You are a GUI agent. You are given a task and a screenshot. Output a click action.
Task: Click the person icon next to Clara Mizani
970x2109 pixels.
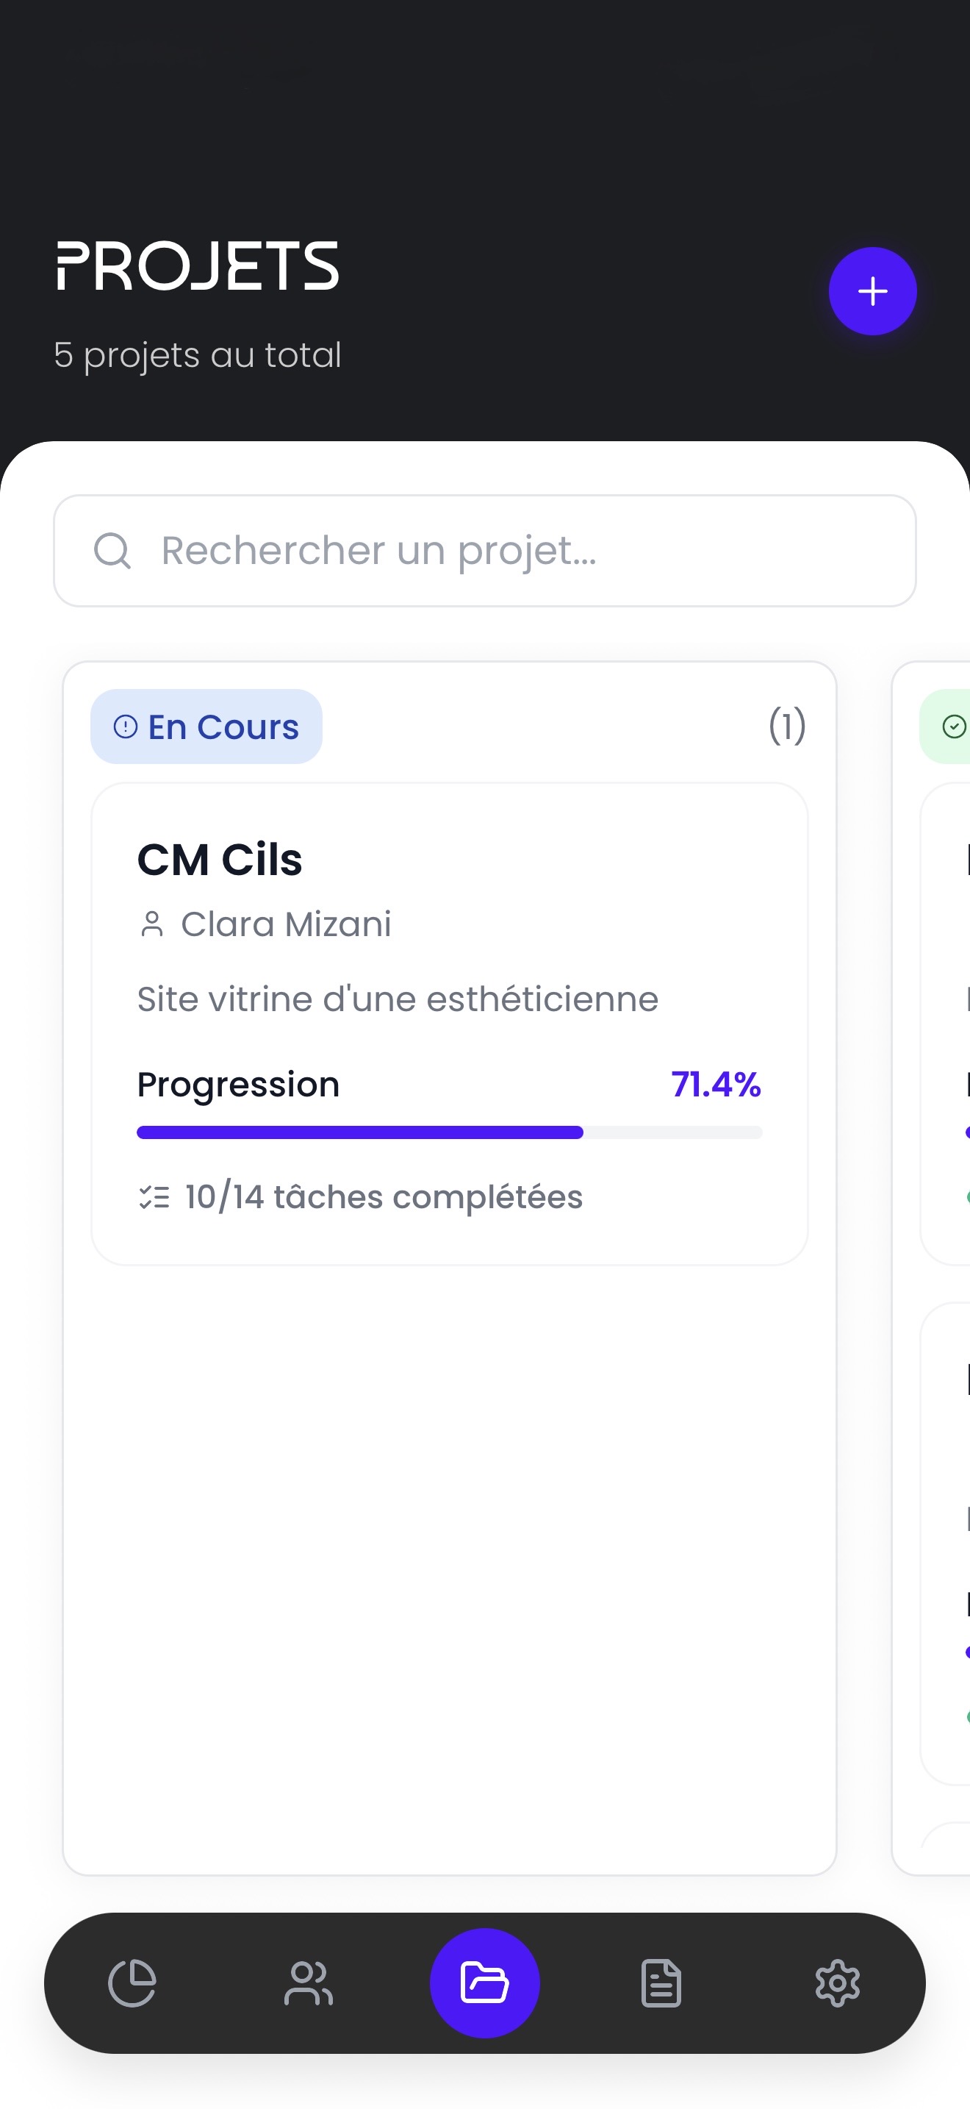(x=152, y=924)
